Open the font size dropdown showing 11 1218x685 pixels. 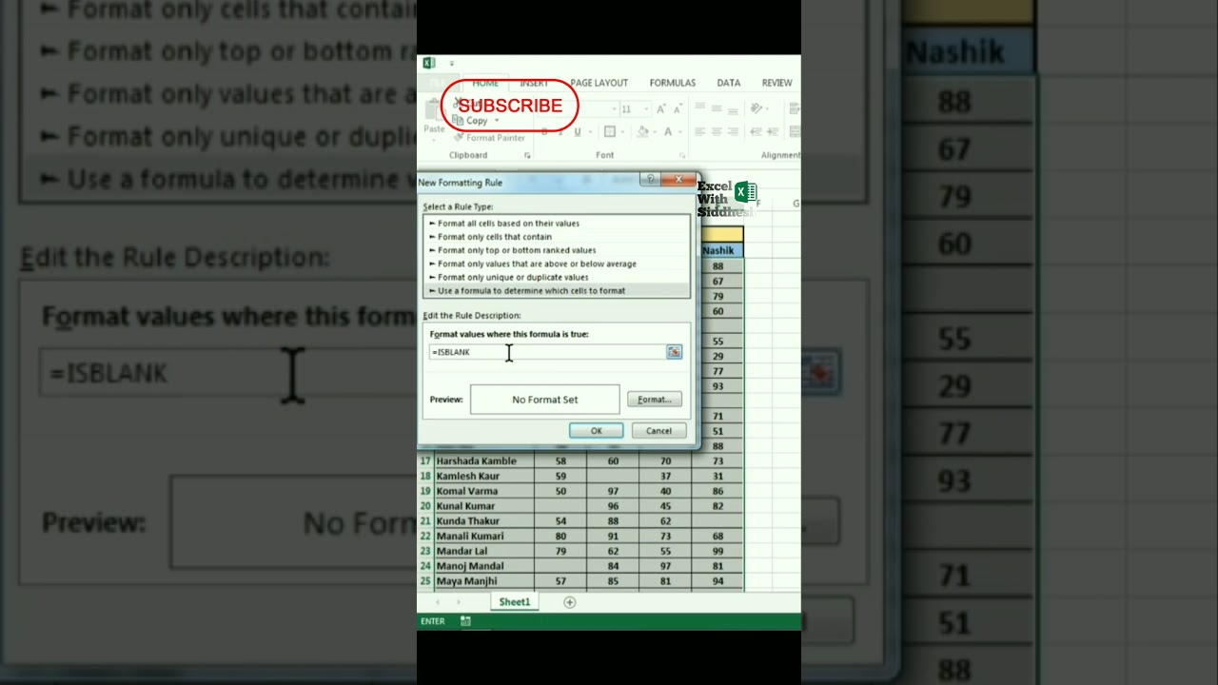click(x=646, y=109)
